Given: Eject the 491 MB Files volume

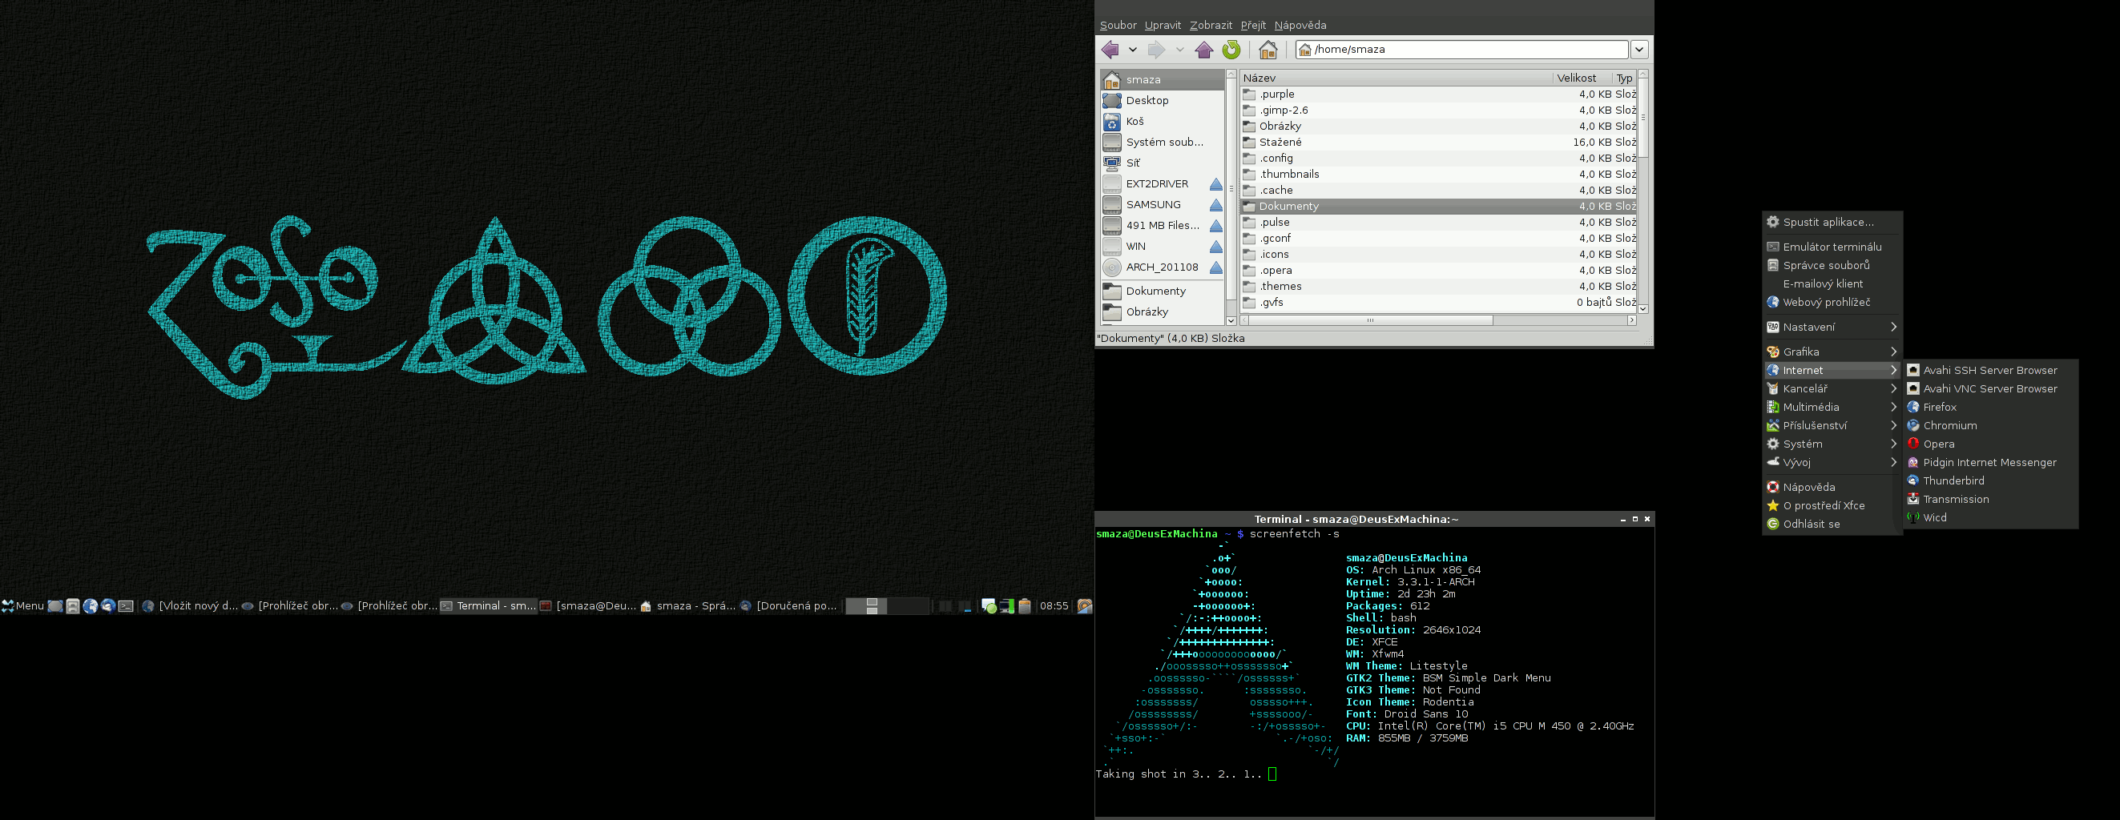Looking at the screenshot, I should [x=1215, y=226].
